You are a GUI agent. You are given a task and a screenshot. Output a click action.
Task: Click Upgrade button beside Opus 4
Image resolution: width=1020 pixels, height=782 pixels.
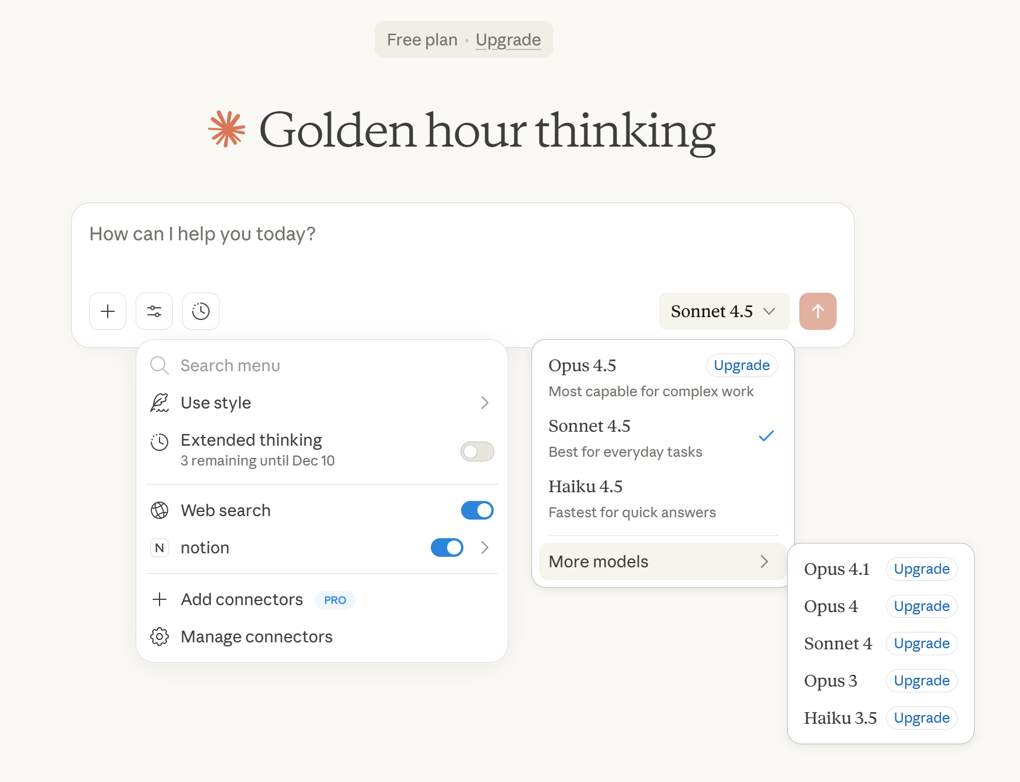click(x=922, y=606)
